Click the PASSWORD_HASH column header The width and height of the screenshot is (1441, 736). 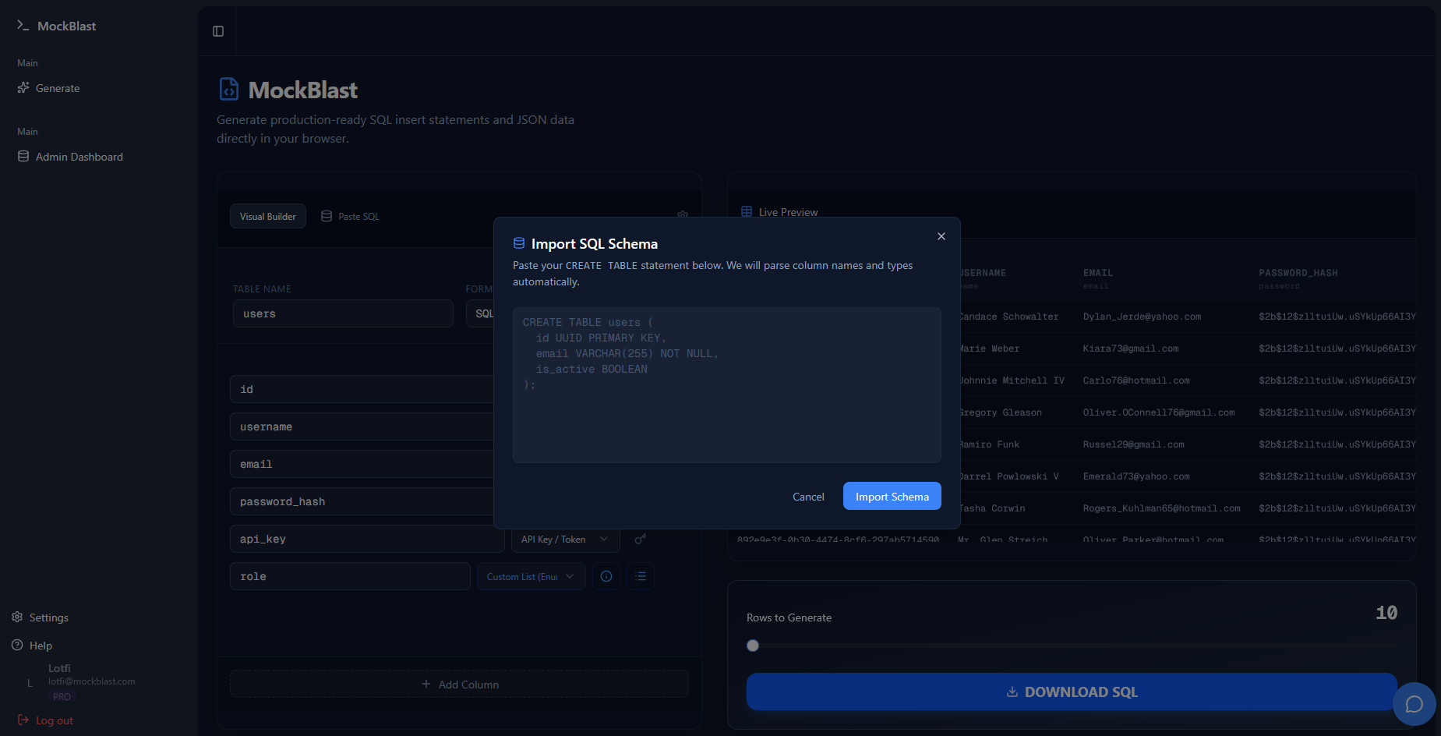tap(1298, 273)
